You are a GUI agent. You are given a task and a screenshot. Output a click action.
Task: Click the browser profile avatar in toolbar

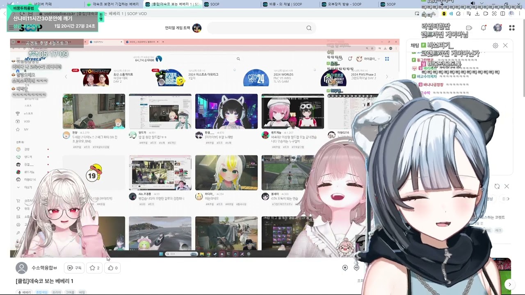pos(511,14)
